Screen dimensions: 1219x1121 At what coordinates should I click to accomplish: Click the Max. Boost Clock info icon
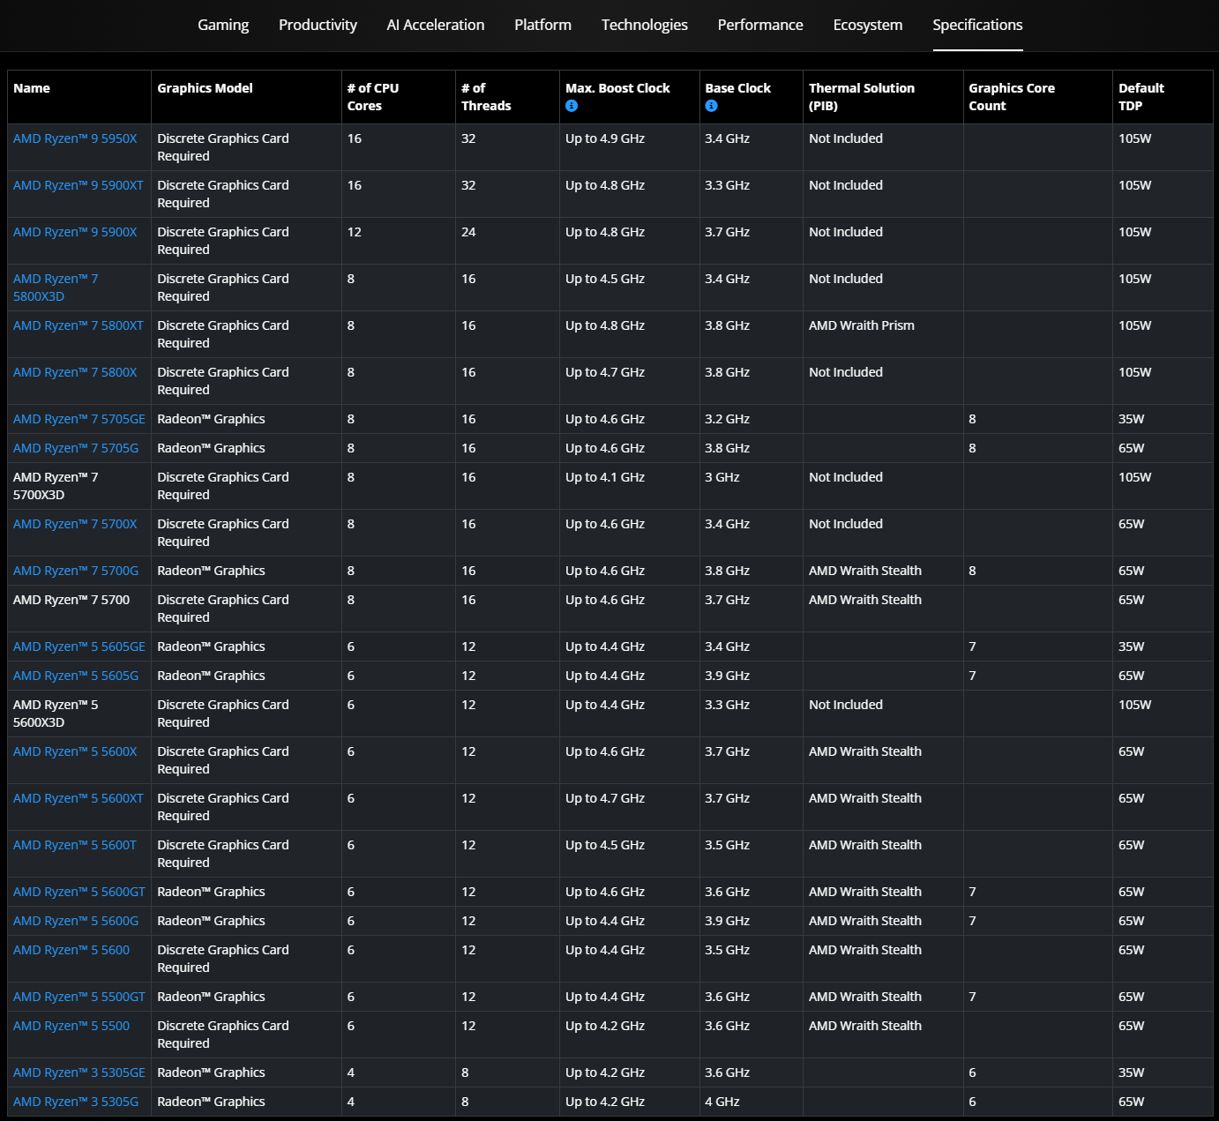(572, 106)
